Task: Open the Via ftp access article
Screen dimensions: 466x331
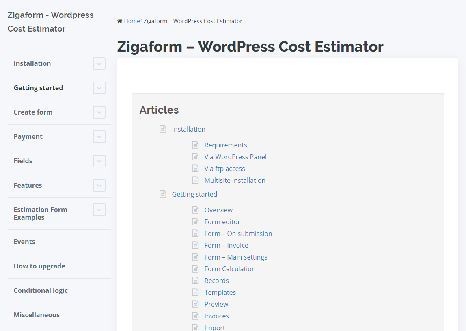Action: (x=225, y=169)
